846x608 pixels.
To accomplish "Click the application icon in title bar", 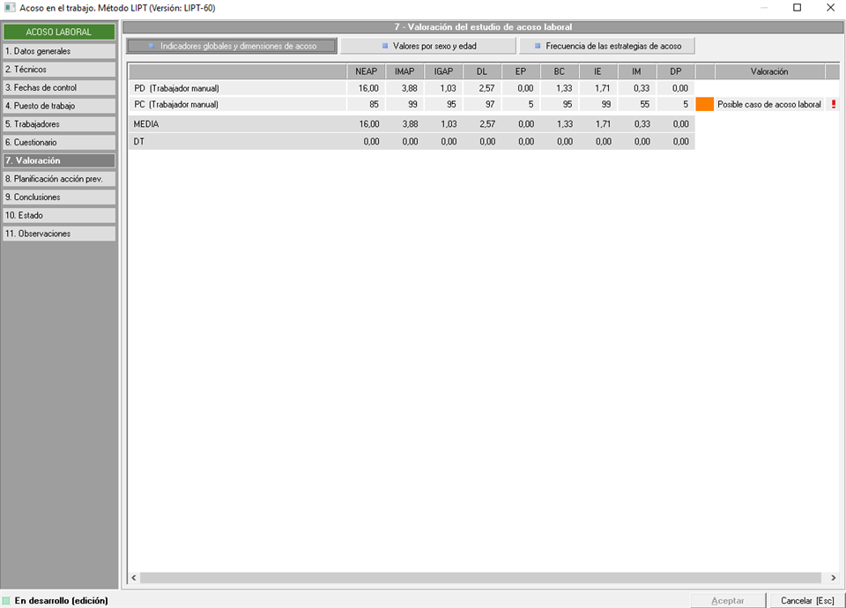I will [10, 8].
